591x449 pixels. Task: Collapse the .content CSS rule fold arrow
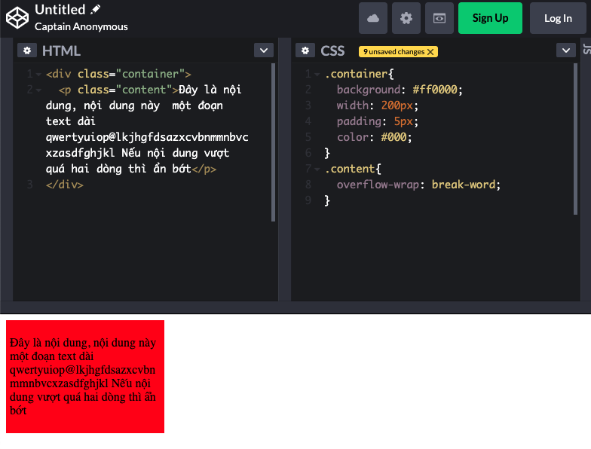pyautogui.click(x=317, y=170)
